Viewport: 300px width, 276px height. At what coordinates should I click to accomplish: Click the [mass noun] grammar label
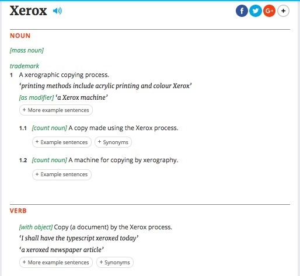[x=27, y=51]
